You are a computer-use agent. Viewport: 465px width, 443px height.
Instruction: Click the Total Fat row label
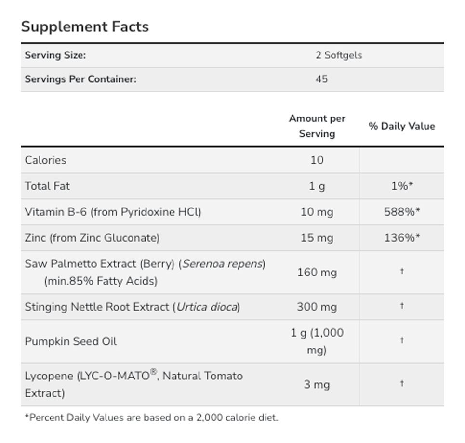[x=48, y=186]
